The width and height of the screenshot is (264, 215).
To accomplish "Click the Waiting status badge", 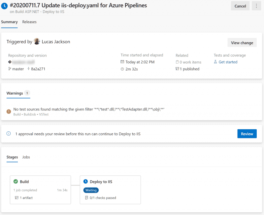I will (91, 190).
